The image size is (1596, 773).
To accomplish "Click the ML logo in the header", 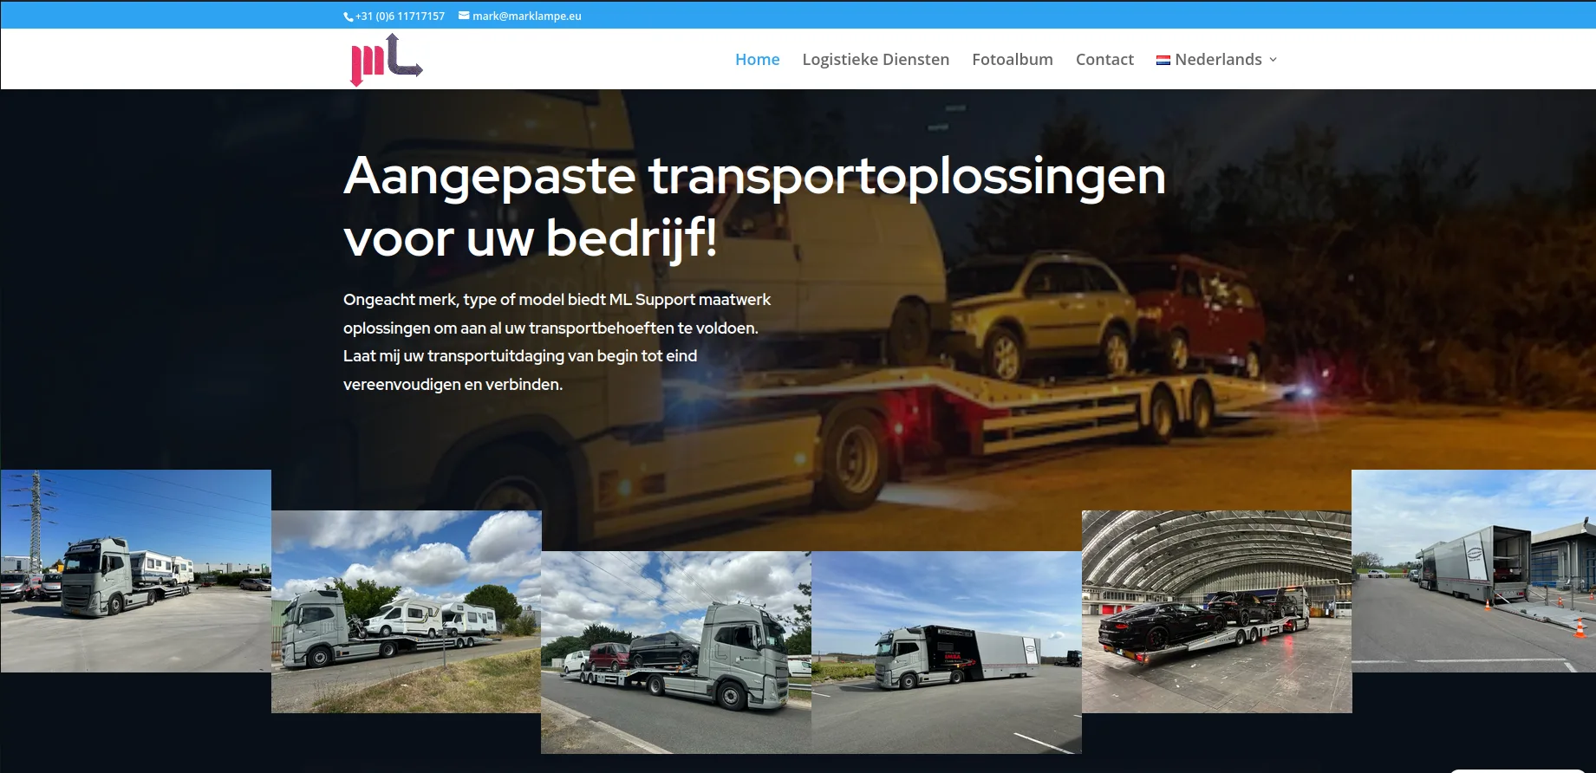I will coord(386,59).
